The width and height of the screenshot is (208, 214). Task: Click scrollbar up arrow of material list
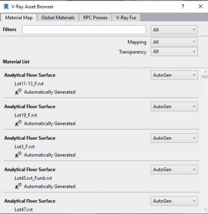pyautogui.click(x=205, y=72)
